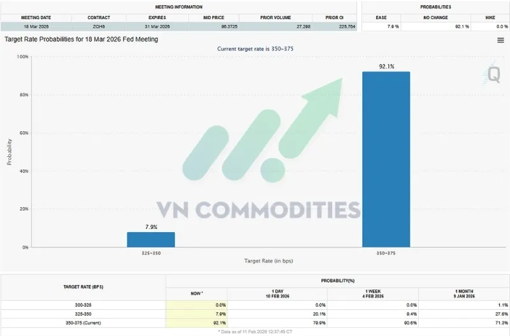Viewport: 510px width, 336px height.
Task: Click the QuikStrike Q logo watermark
Action: pyautogui.click(x=492, y=75)
